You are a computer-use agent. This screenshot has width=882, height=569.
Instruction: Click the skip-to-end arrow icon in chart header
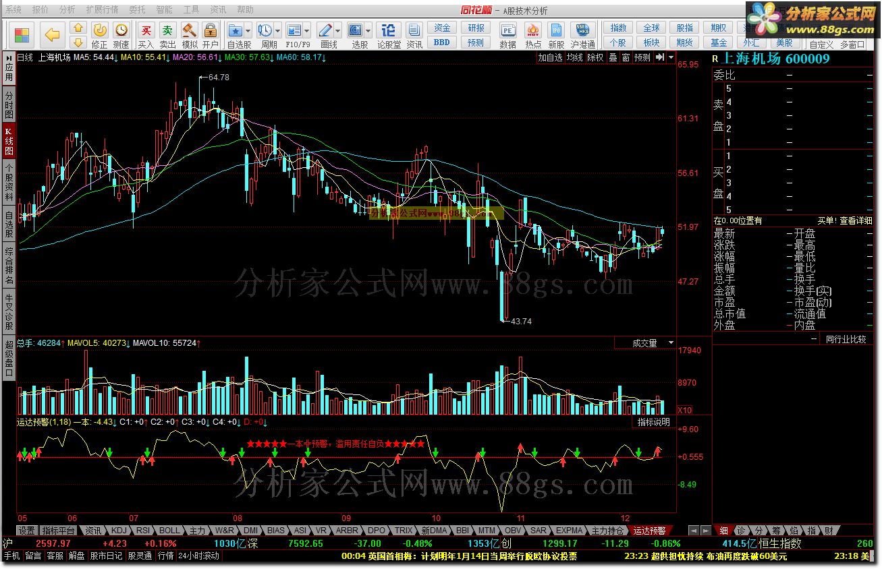[660, 58]
